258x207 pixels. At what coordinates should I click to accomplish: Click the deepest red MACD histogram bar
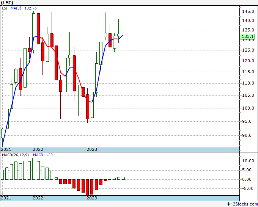87,187
